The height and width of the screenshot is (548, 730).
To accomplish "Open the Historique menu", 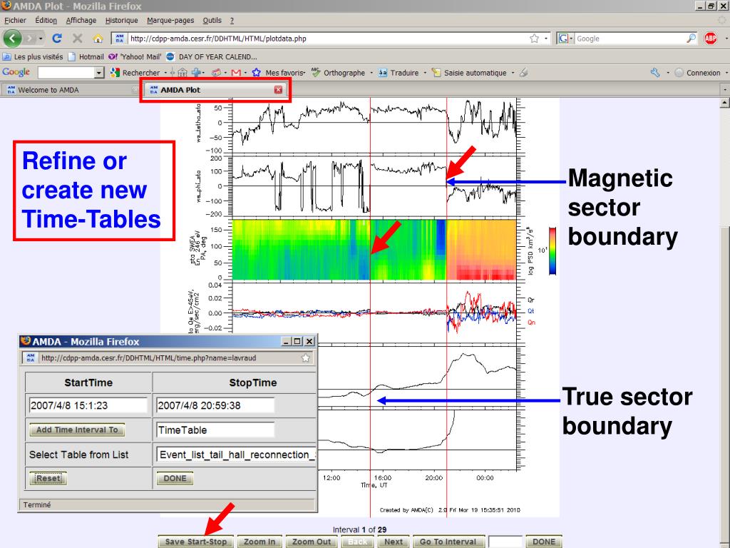I will tap(121, 21).
